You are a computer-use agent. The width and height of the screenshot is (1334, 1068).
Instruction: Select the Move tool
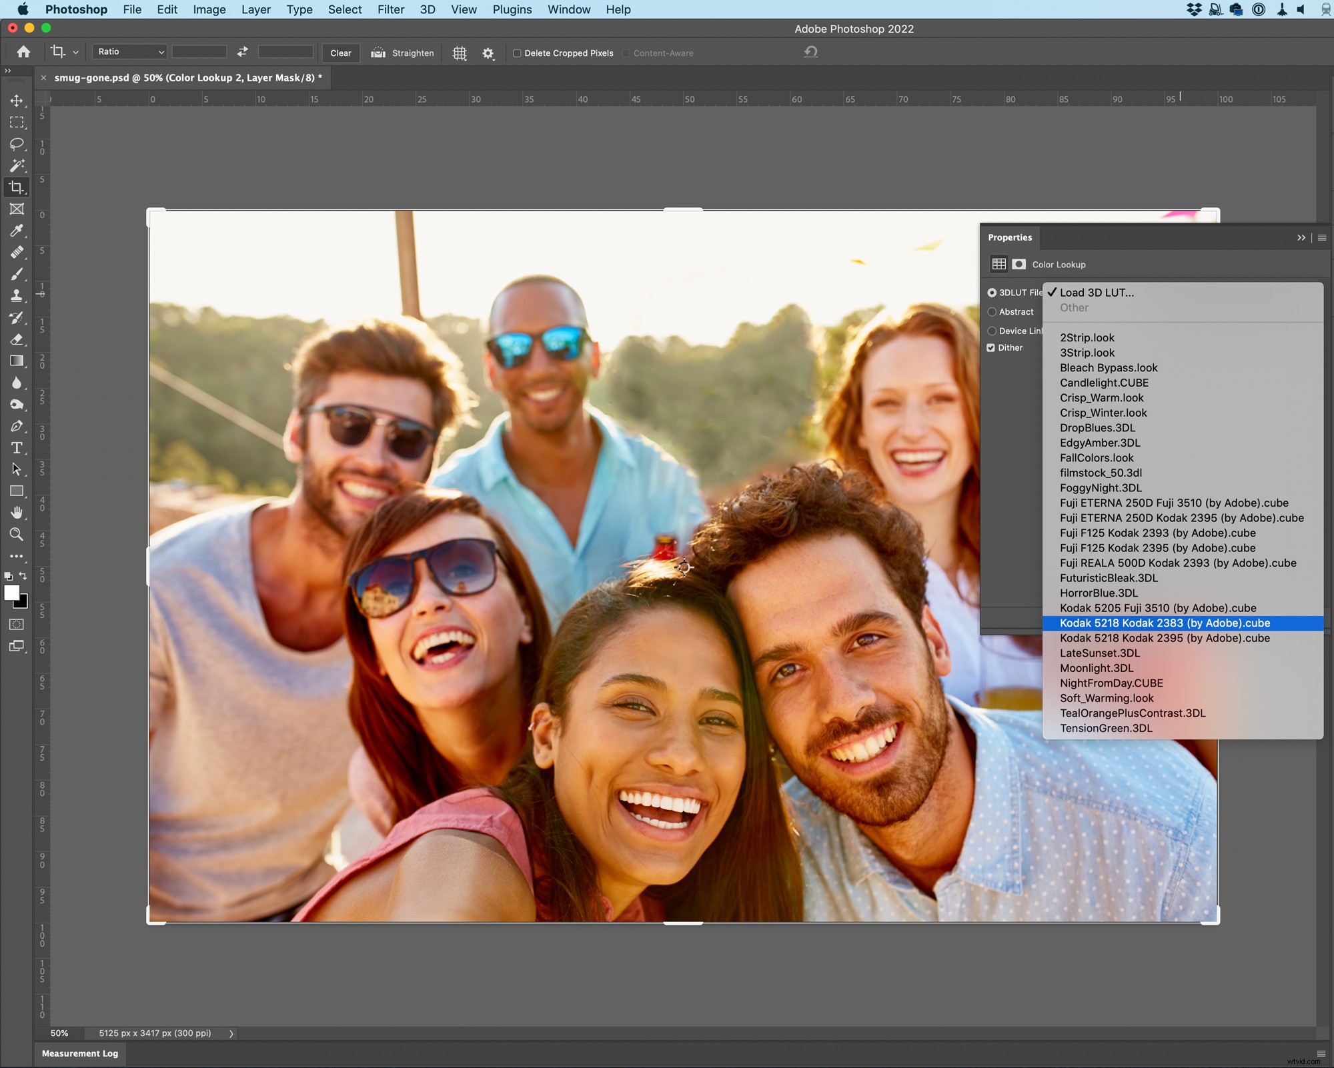coord(17,101)
